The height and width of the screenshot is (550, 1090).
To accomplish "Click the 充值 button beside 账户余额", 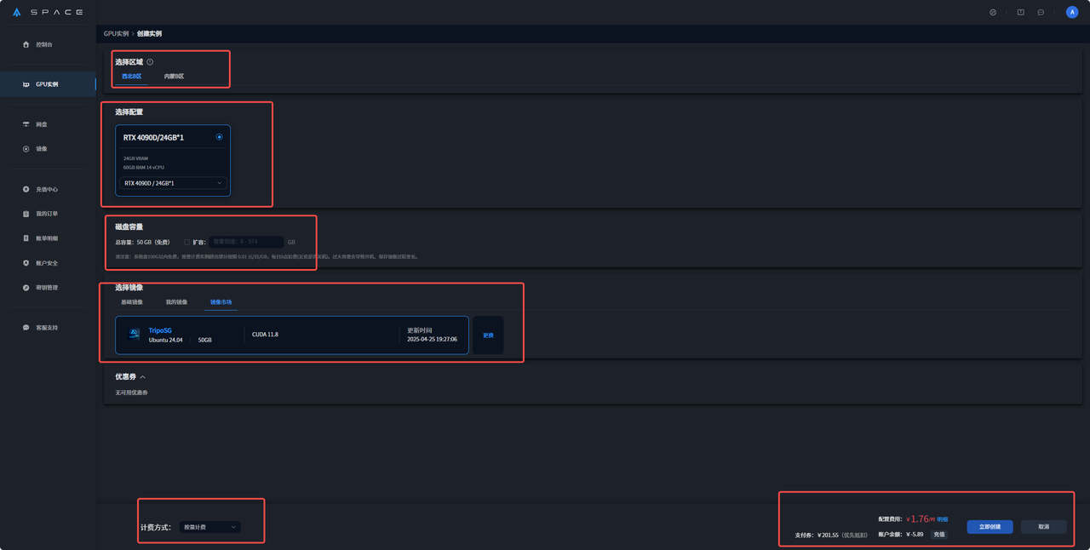I will [938, 535].
